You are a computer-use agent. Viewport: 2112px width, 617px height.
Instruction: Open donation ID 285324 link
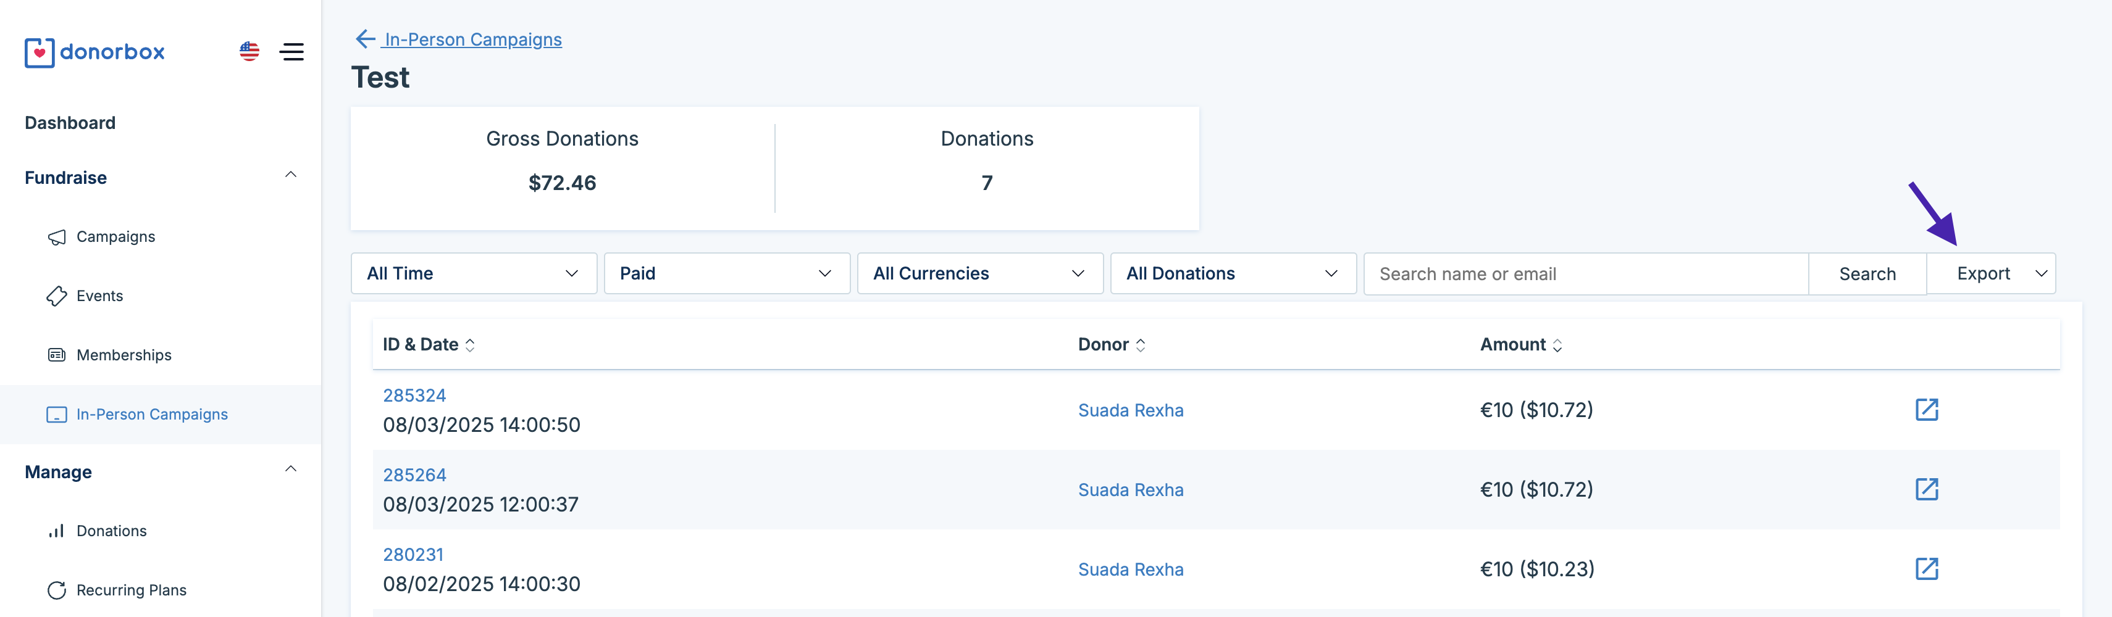click(x=414, y=395)
